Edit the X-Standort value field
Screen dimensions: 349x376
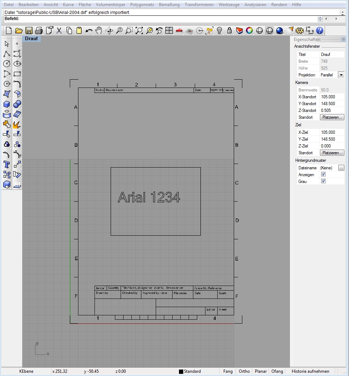click(x=332, y=97)
